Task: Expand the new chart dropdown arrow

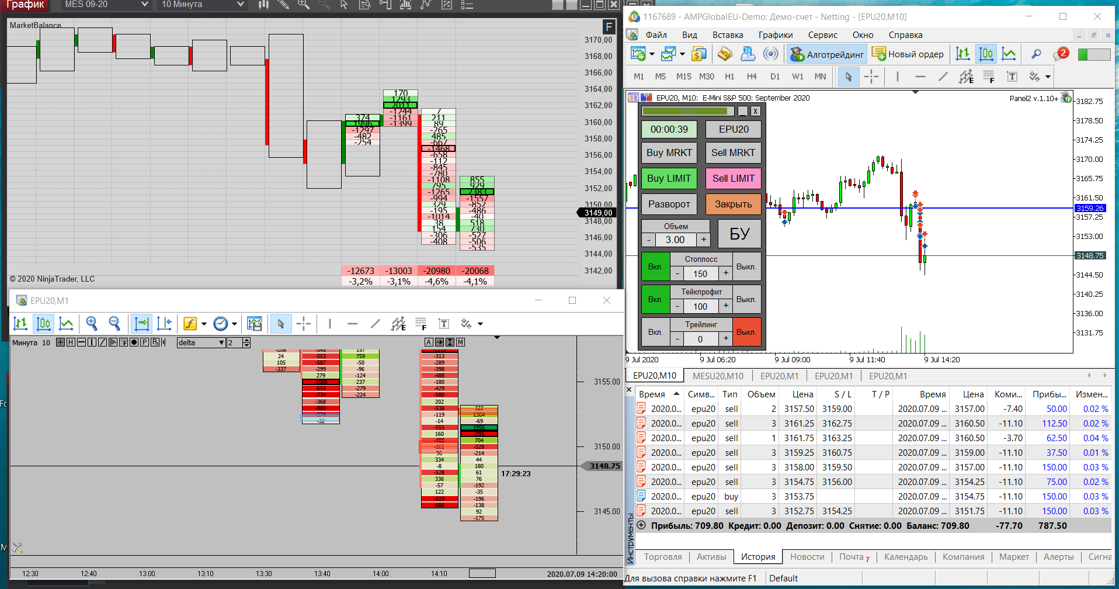Action: pos(652,54)
